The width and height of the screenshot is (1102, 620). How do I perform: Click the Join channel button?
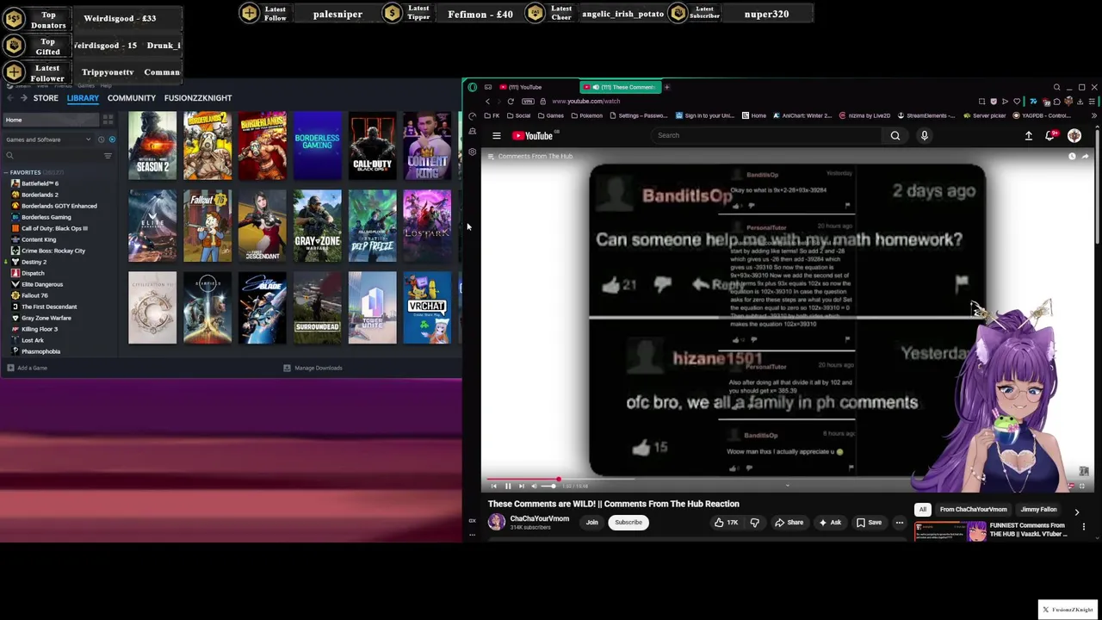(x=592, y=522)
